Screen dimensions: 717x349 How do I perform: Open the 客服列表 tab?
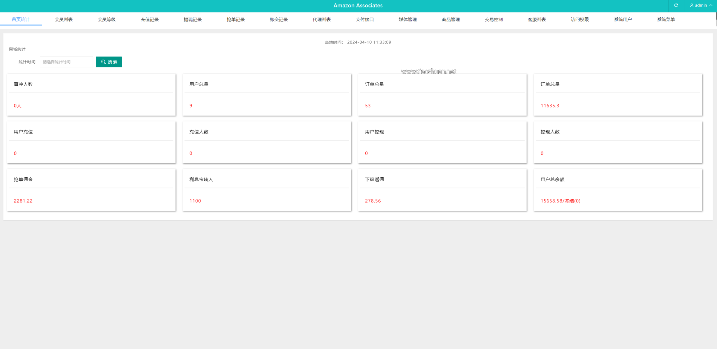click(537, 19)
